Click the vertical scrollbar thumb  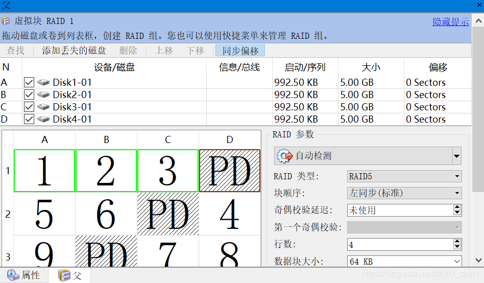pyautogui.click(x=478, y=109)
